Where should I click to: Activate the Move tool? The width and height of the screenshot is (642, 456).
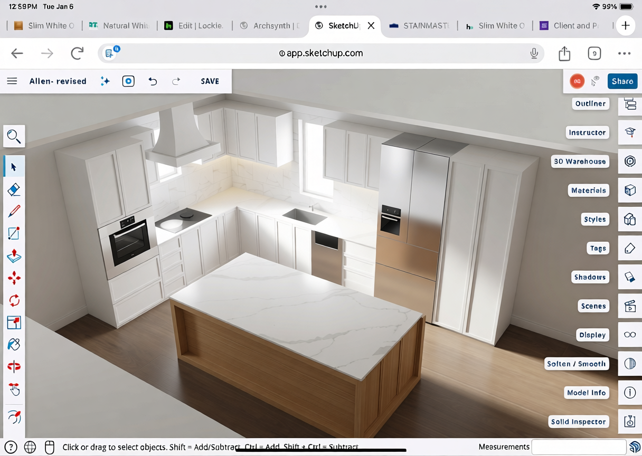[14, 278]
